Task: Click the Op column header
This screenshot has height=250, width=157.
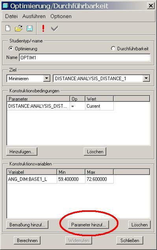Action: coord(78,99)
